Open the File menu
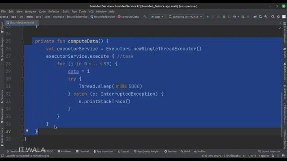 [x=4, y=11]
